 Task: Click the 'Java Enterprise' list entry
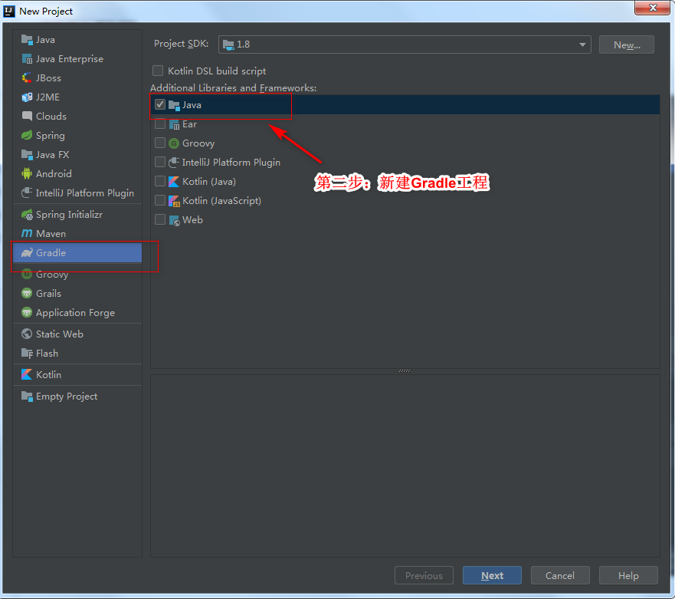click(x=77, y=59)
